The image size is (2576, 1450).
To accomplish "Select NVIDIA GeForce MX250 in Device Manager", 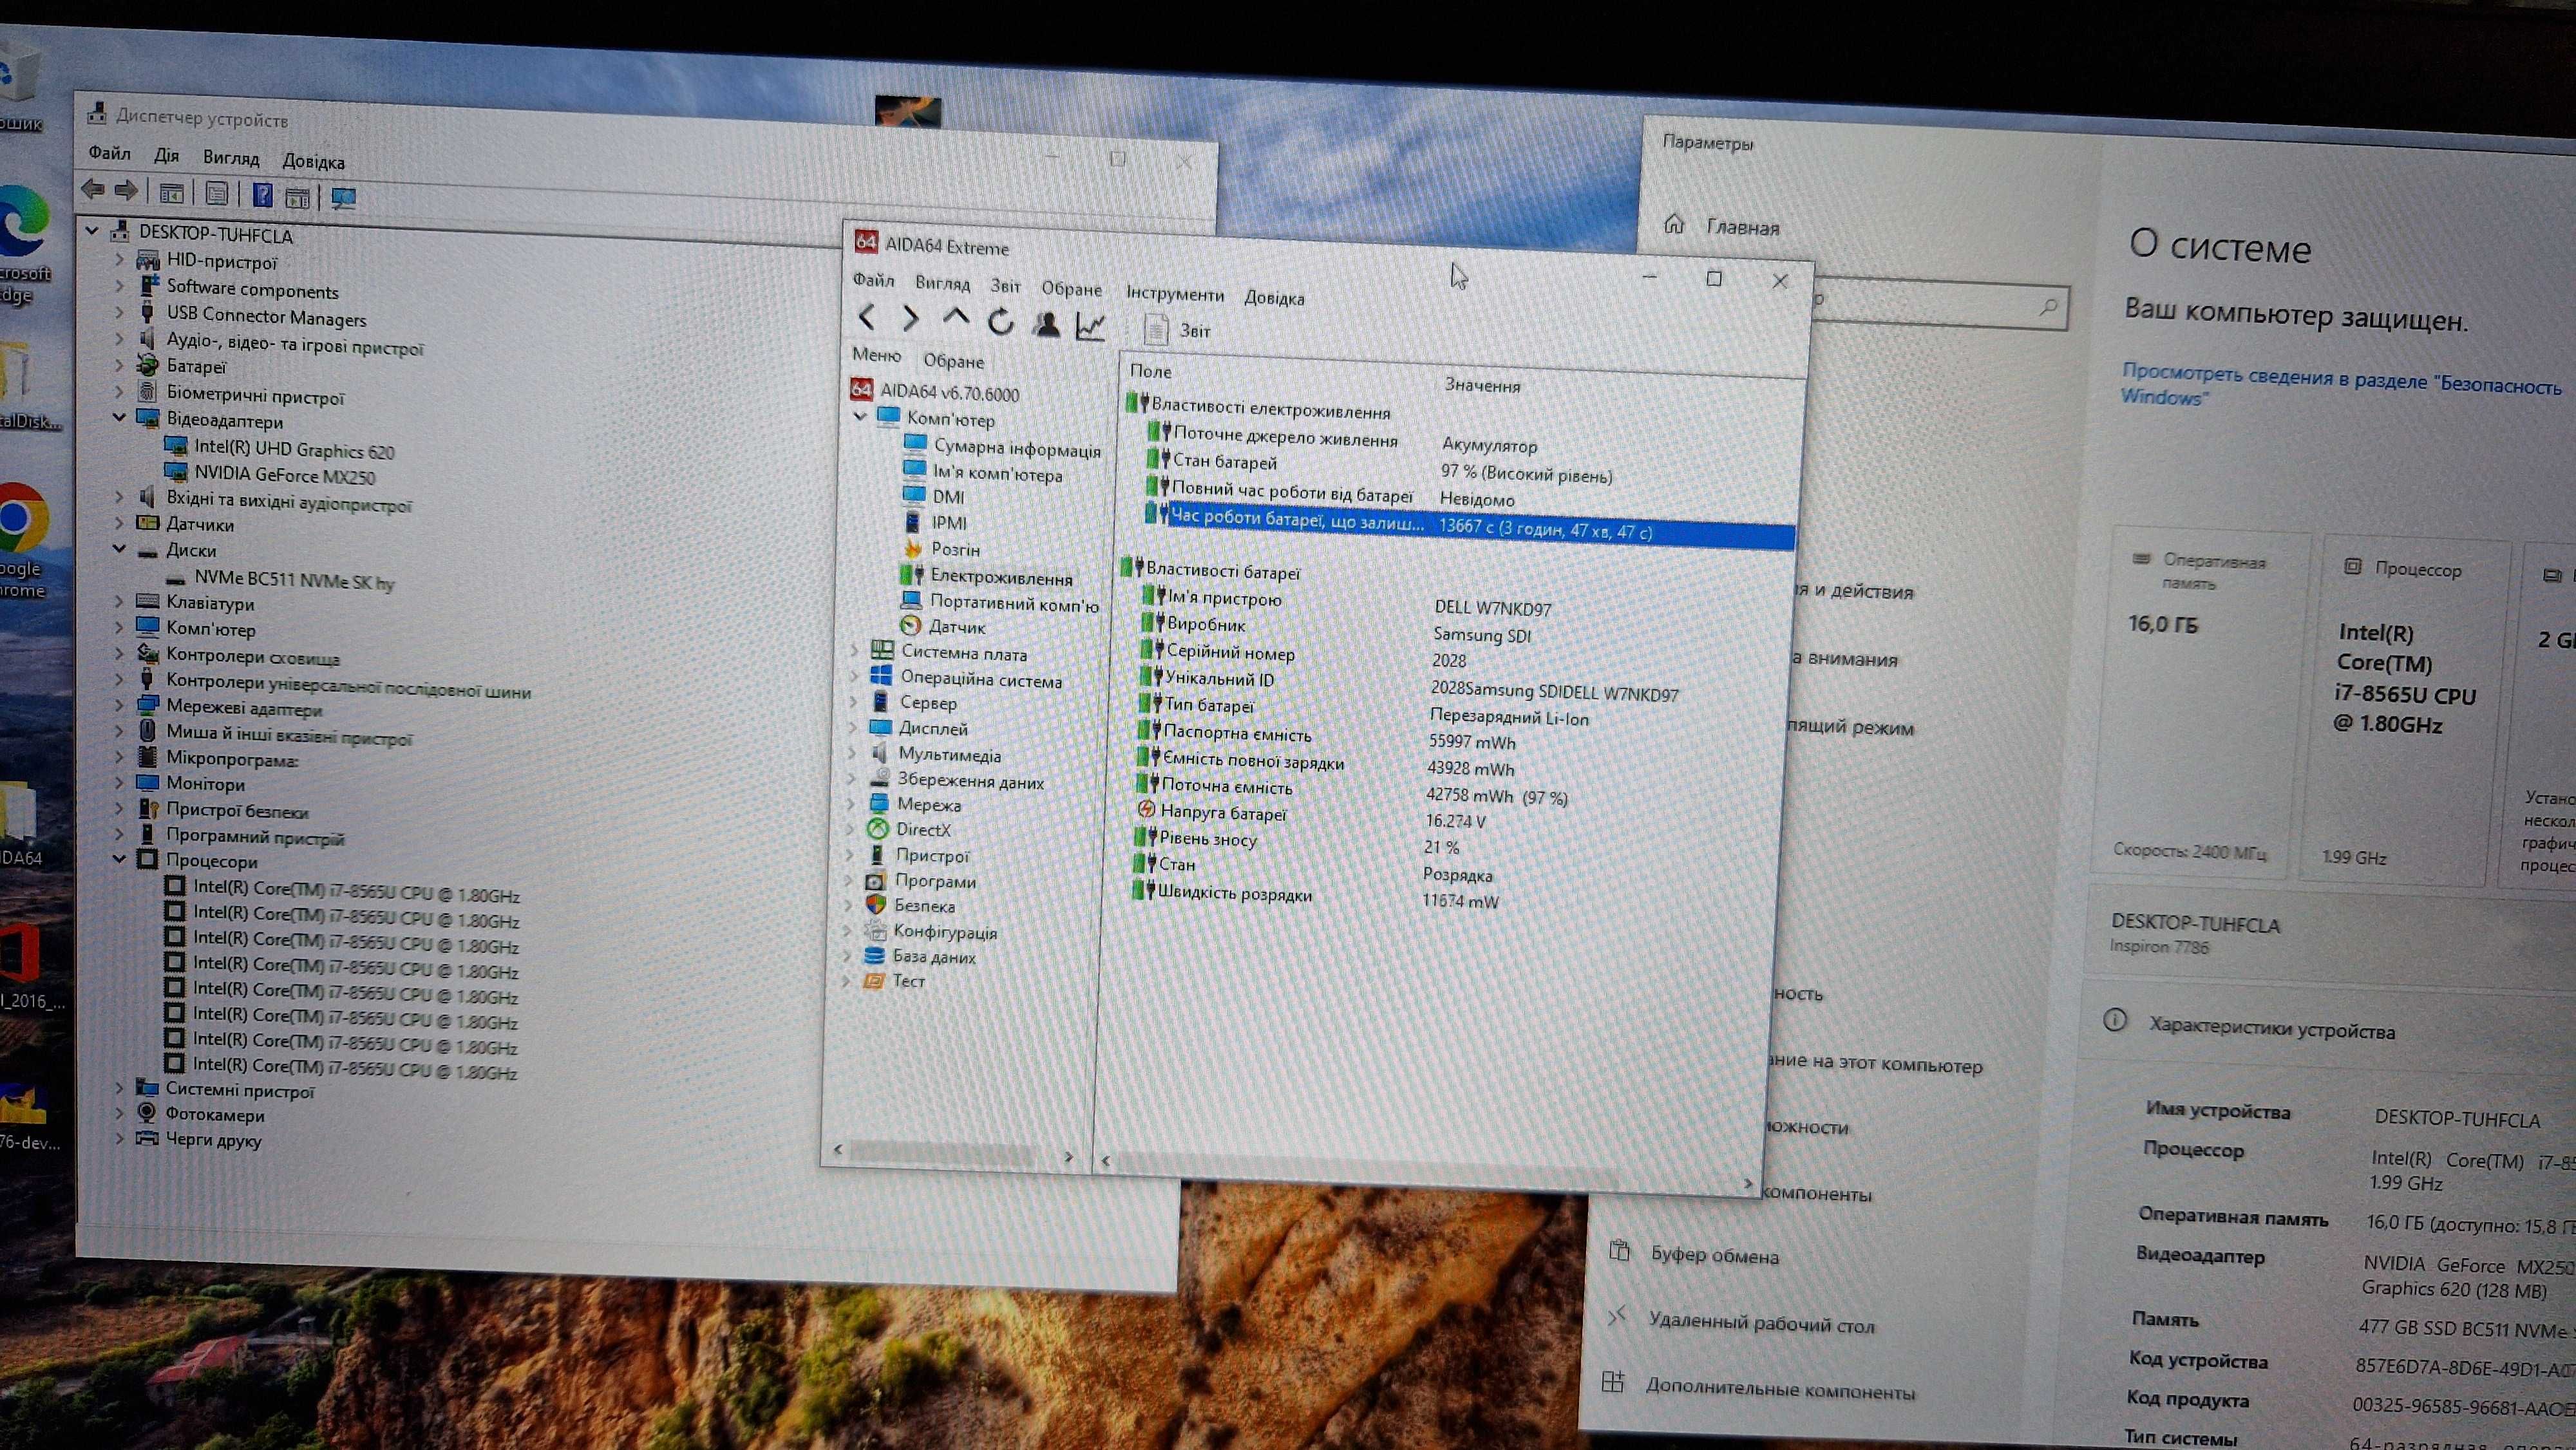I will (284, 475).
